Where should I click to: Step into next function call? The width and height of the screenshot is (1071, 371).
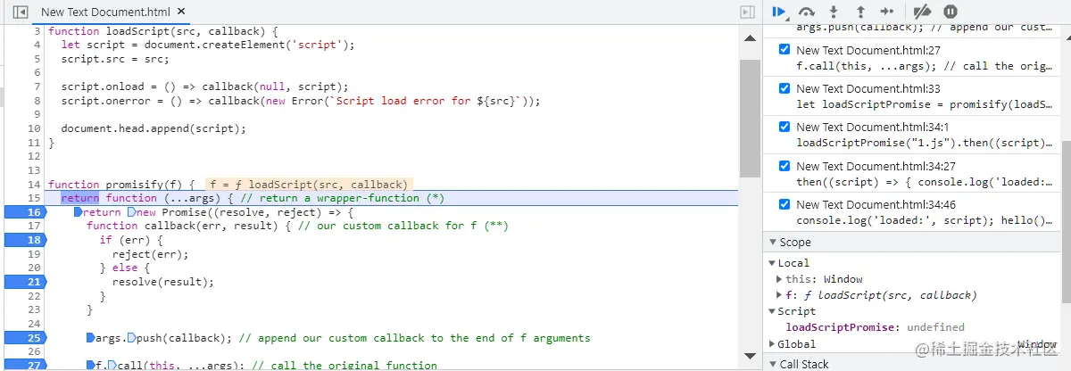(x=834, y=12)
